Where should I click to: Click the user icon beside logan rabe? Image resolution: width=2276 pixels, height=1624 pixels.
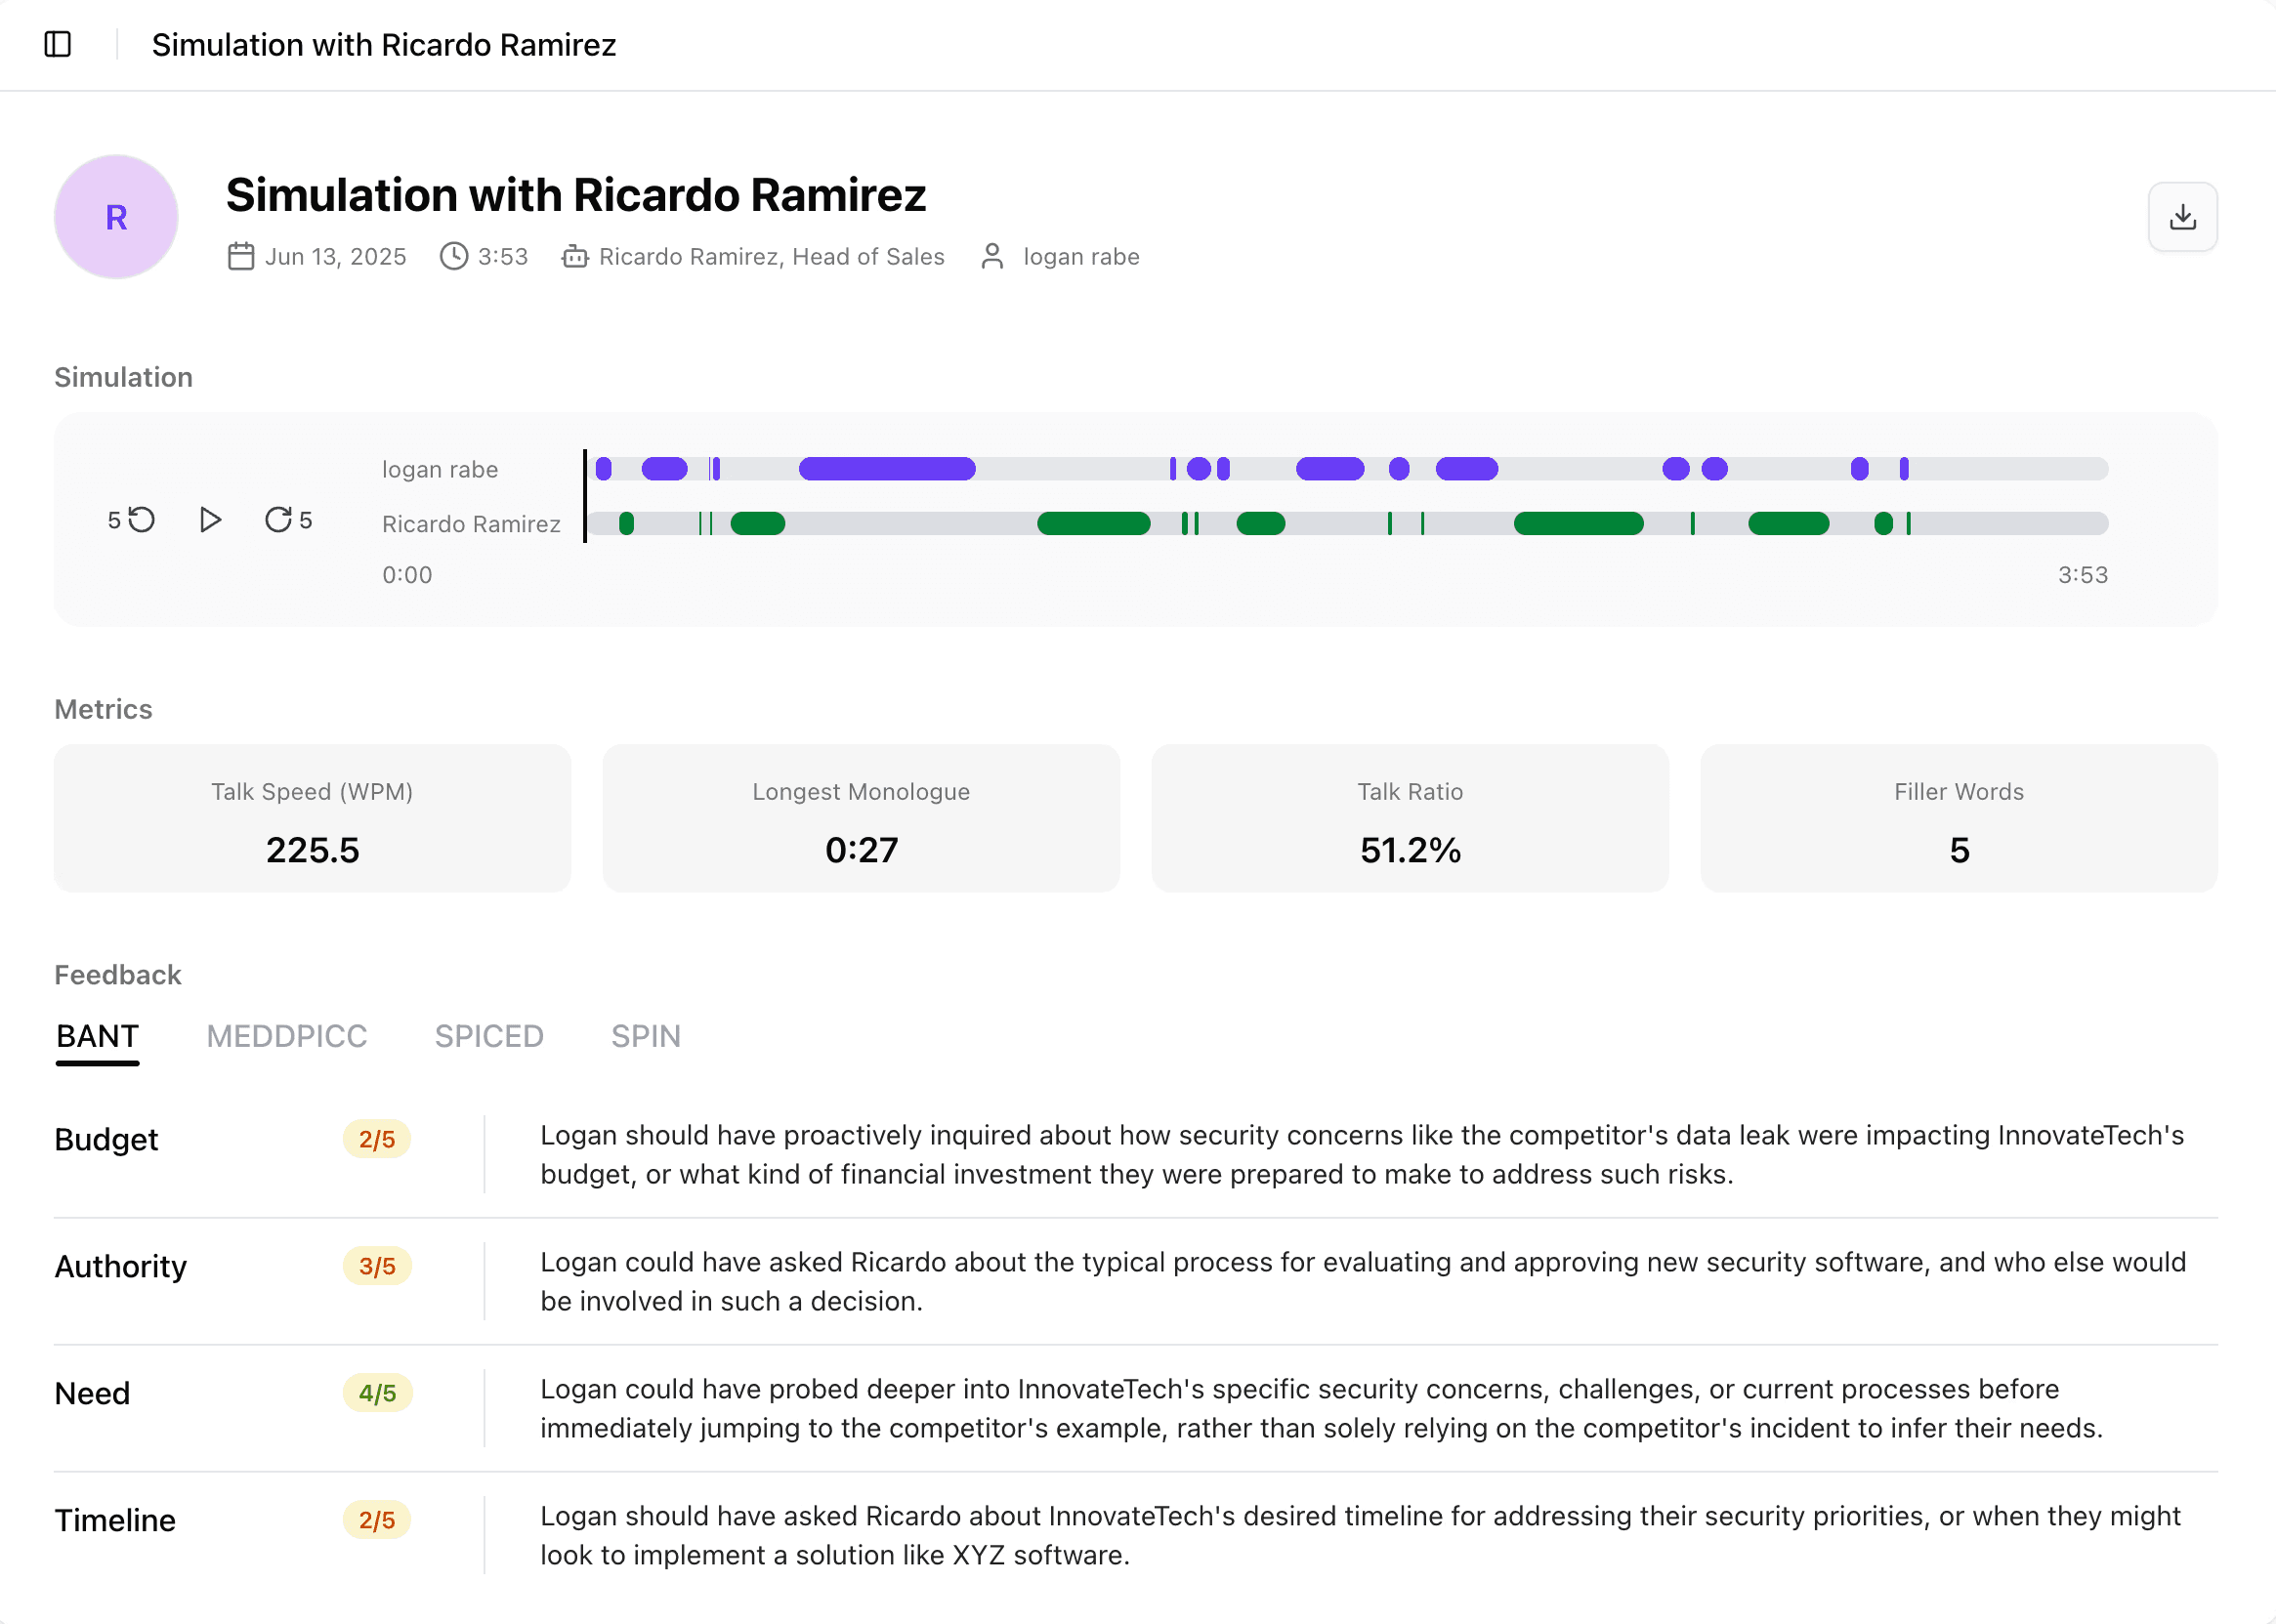[x=992, y=257]
